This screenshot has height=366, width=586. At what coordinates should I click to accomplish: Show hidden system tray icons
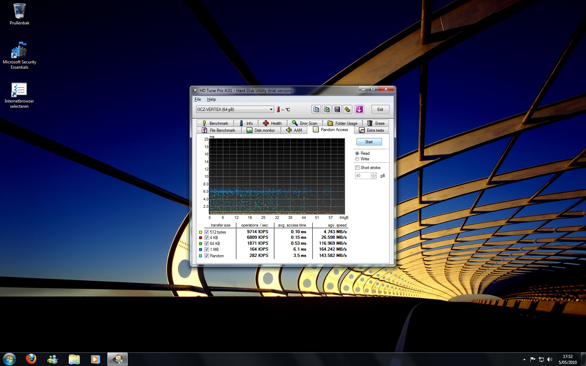pyautogui.click(x=524, y=359)
